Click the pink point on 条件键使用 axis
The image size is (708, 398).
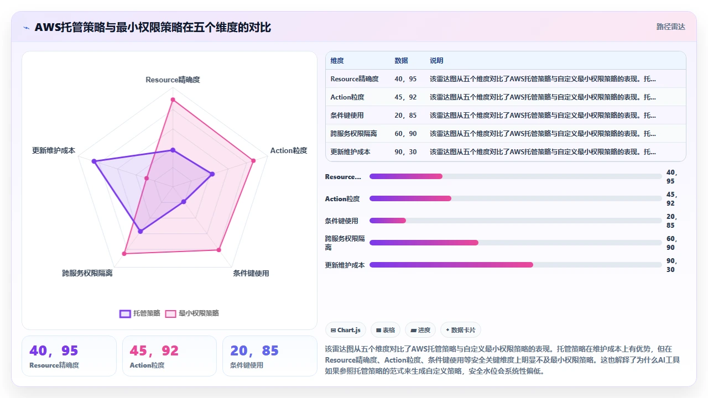click(219, 250)
